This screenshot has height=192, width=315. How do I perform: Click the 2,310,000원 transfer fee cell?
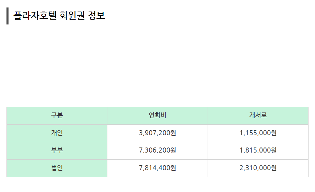point(258,168)
